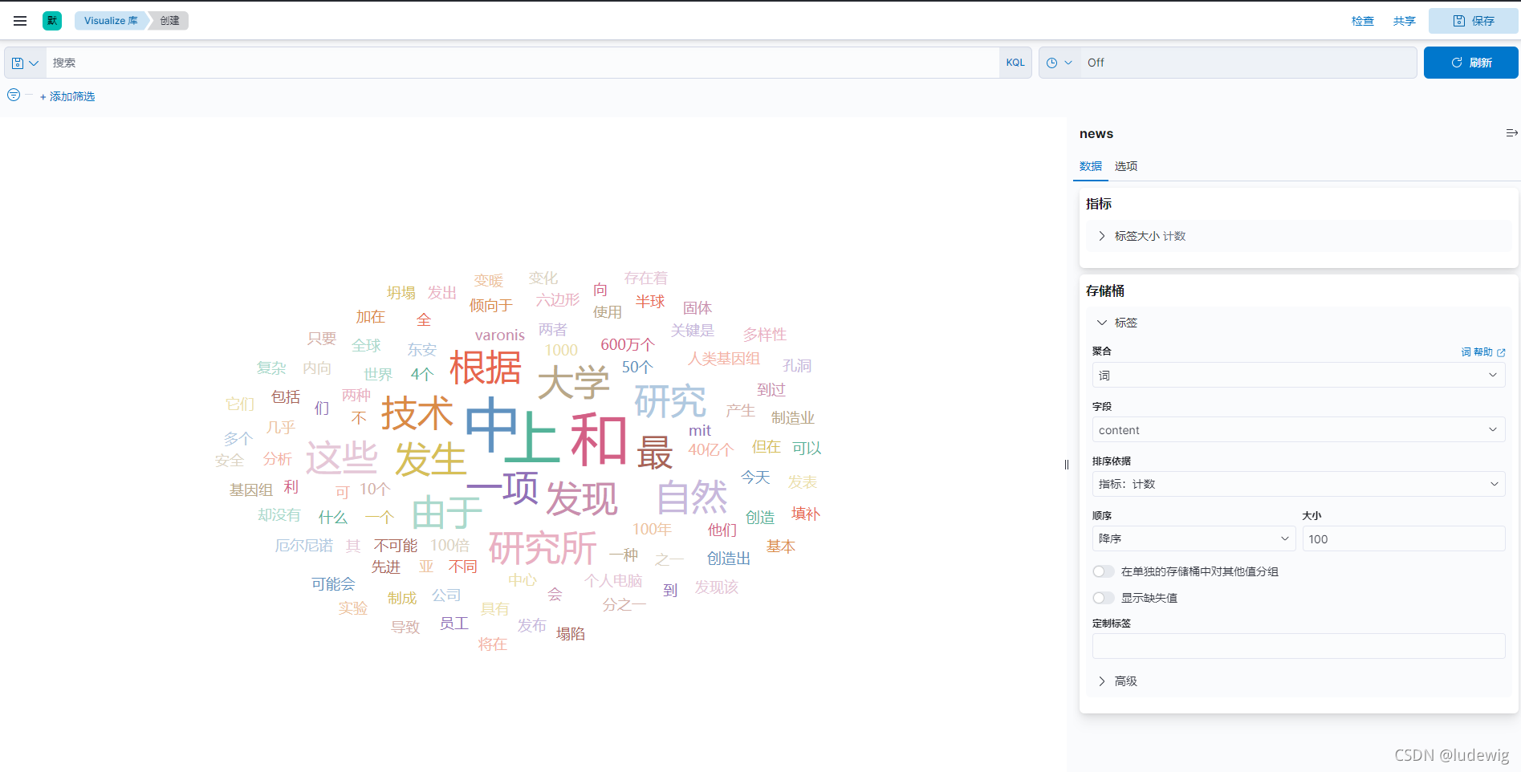
Task: Click the filter options circle icon
Action: click(x=14, y=95)
